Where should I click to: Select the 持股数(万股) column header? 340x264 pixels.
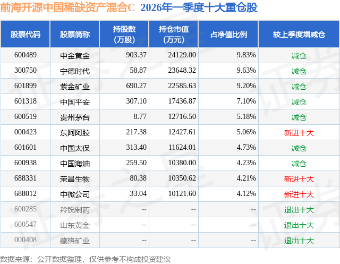pyautogui.click(x=124, y=34)
